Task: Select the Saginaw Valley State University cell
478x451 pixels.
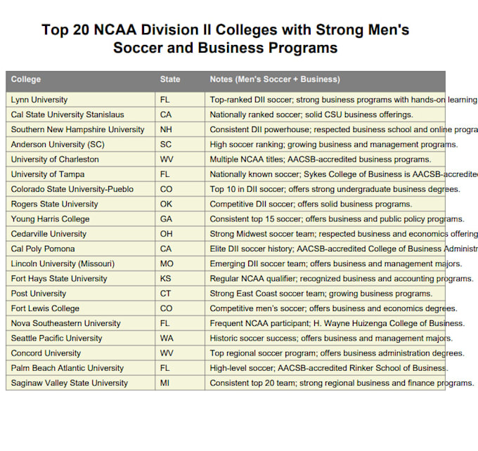Action: [70, 383]
